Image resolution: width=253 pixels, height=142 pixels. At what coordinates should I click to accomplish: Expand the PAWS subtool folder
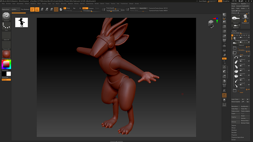pyautogui.click(x=235, y=91)
